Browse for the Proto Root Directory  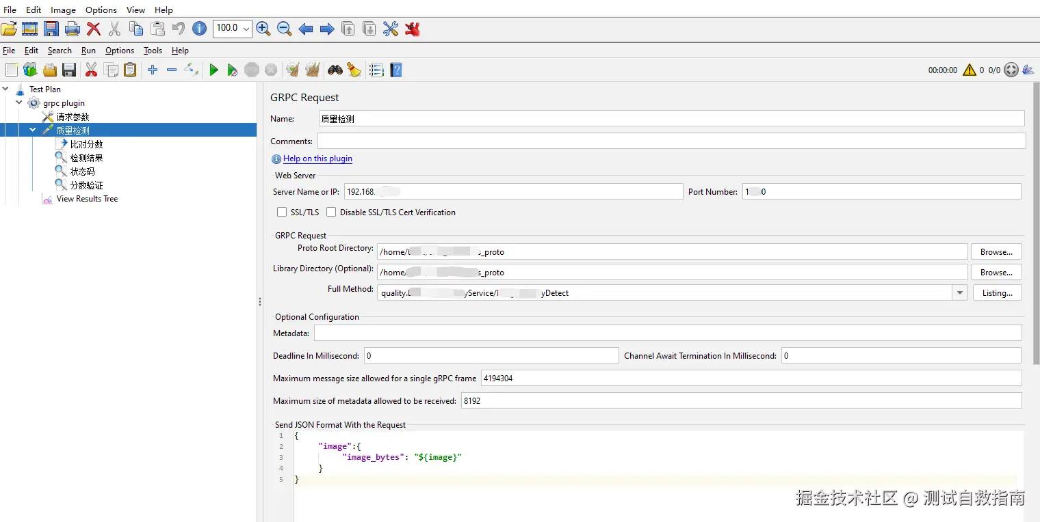coord(996,251)
